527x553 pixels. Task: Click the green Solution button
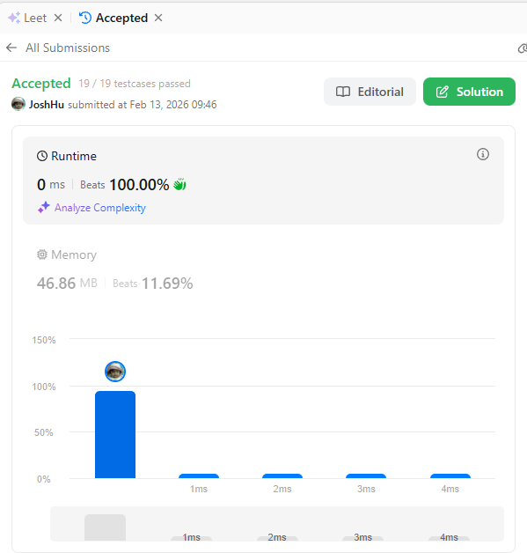pyautogui.click(x=469, y=92)
